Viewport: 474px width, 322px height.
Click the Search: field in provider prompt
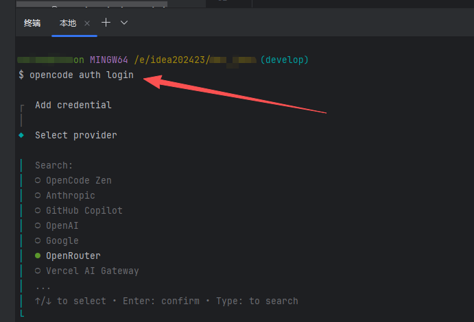(x=54, y=165)
